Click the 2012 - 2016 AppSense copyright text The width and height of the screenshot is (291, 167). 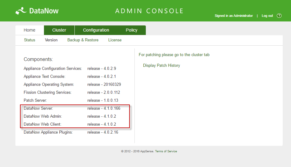[x=137, y=151]
